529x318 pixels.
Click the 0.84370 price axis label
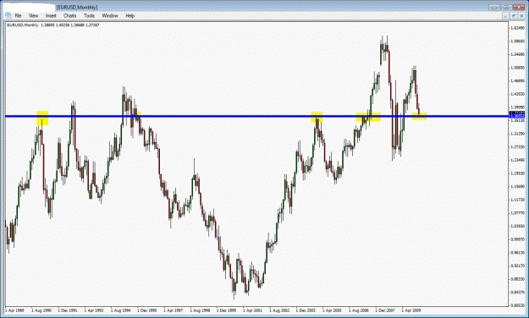point(518,292)
